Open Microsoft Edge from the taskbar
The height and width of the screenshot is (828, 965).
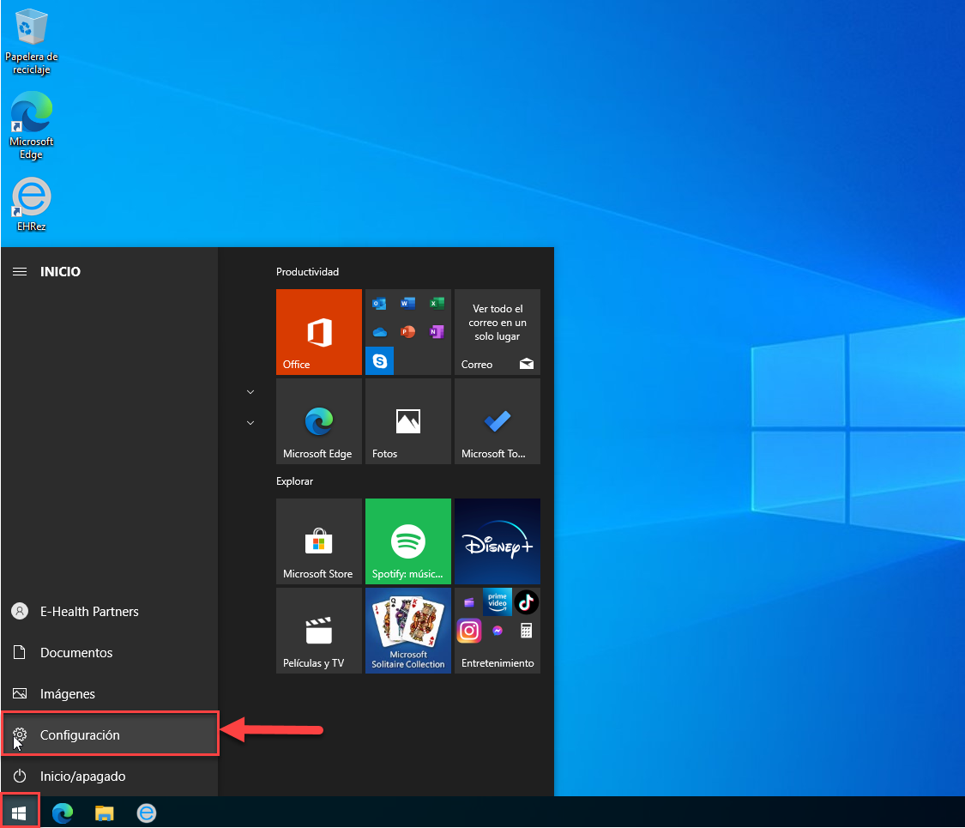coord(62,813)
